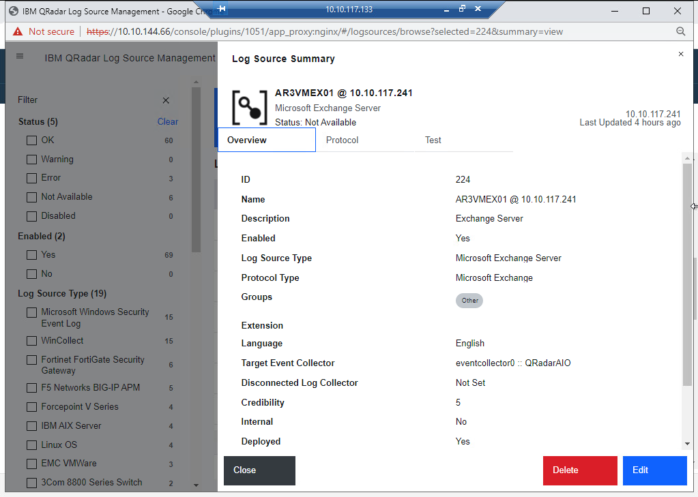Check the 3Com 8800 Series Switch filter
Screen dimensions: 698x497
pos(31,483)
